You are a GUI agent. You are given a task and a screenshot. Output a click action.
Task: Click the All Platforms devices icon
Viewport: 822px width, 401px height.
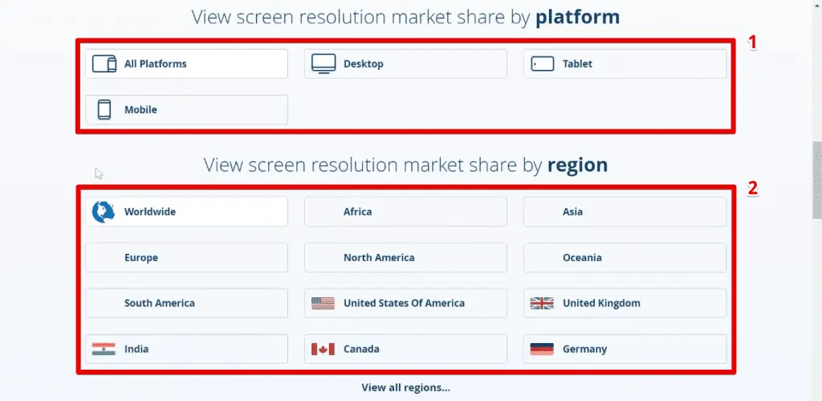pyautogui.click(x=104, y=64)
